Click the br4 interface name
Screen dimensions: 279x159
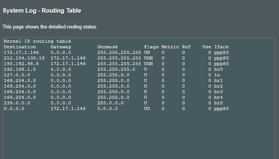218,97
